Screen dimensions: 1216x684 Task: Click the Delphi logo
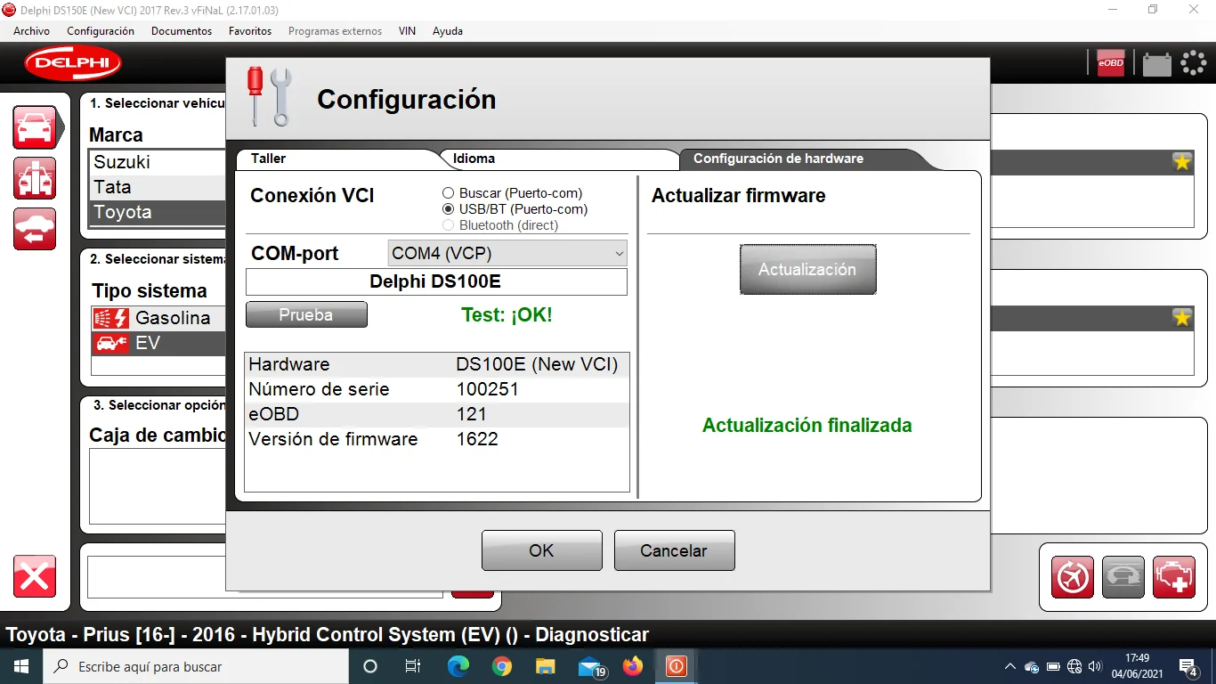[73, 63]
